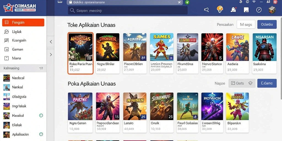This screenshot has height=141, width=282.
Task: Open the Sifpansön game card
Action: [237, 113]
